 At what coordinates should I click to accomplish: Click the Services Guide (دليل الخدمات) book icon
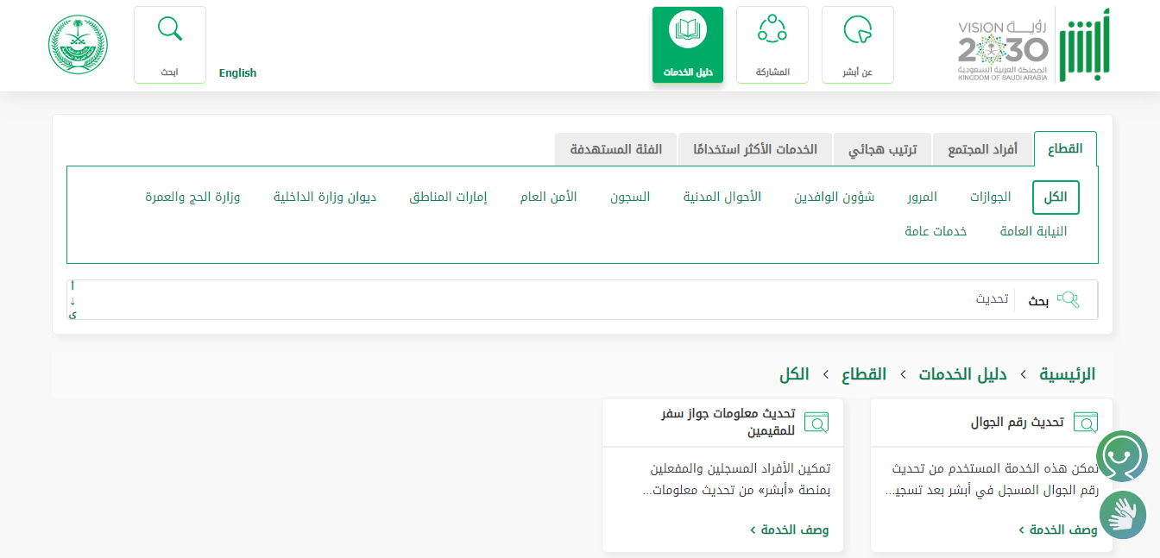tap(687, 31)
